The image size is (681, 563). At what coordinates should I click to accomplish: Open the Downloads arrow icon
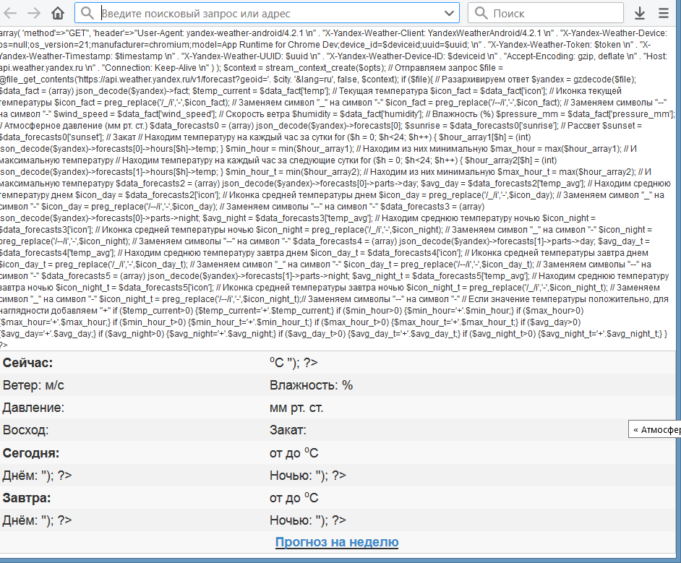click(x=640, y=14)
